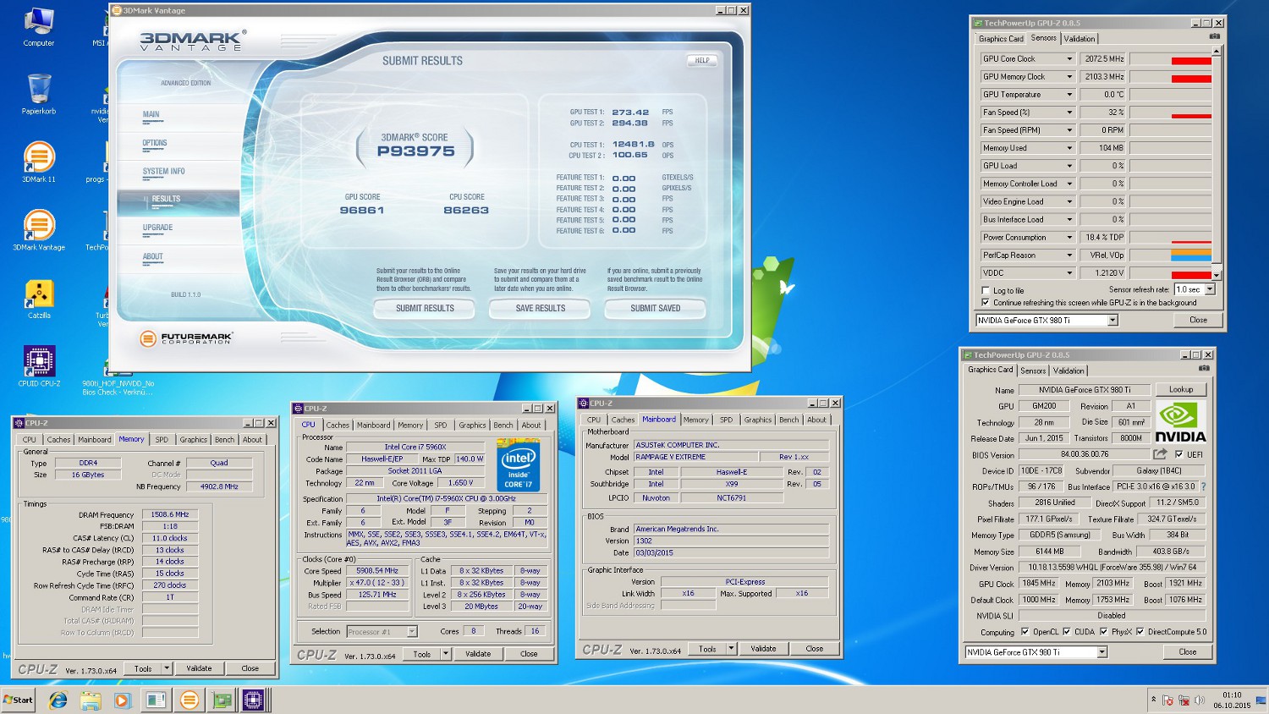
Task: Click the Action Center flag icon in the tray
Action: click(1167, 700)
